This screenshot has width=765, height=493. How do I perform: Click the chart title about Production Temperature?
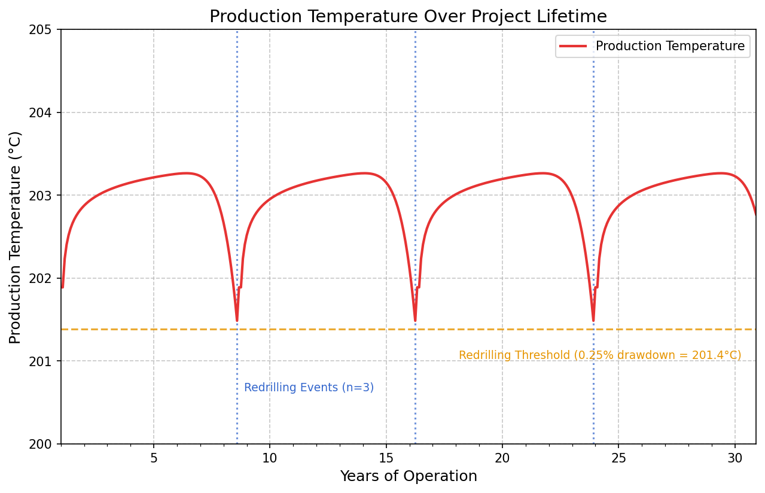[x=408, y=17]
